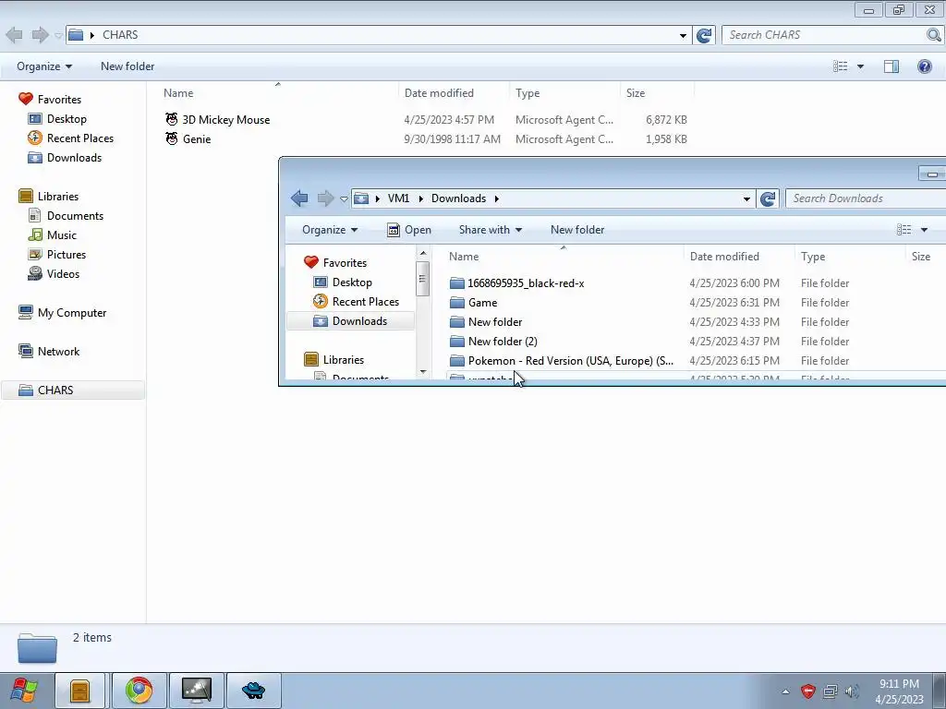Screen dimensions: 946x709
Task: Click sidebar scrollbar down arrow in Downloads window
Action: pyautogui.click(x=423, y=372)
